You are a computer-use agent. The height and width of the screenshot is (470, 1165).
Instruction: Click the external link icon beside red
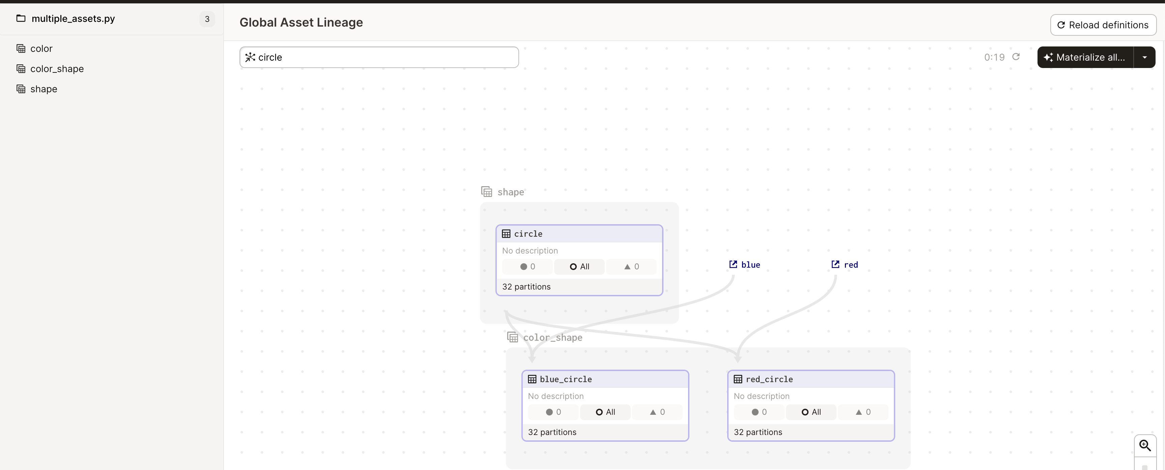coord(835,265)
